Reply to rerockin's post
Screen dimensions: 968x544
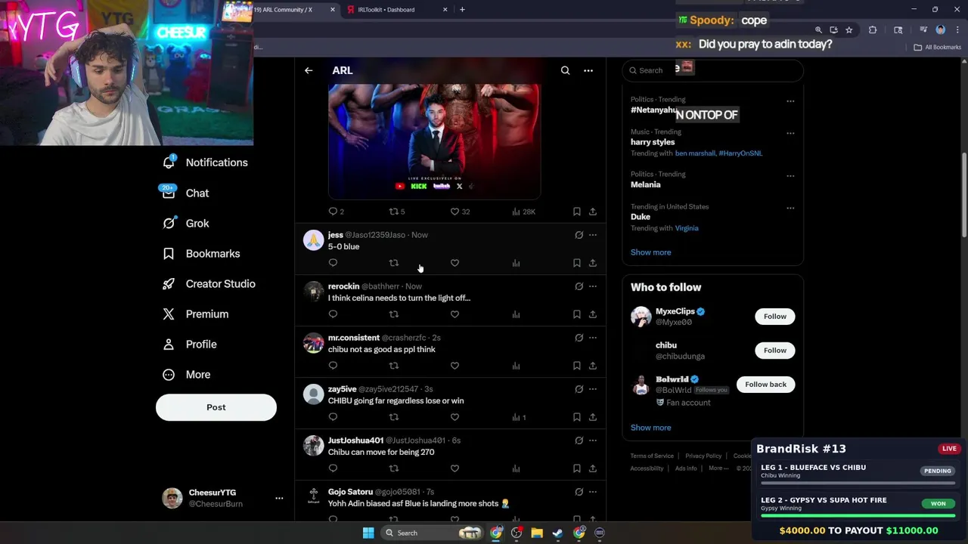click(333, 314)
